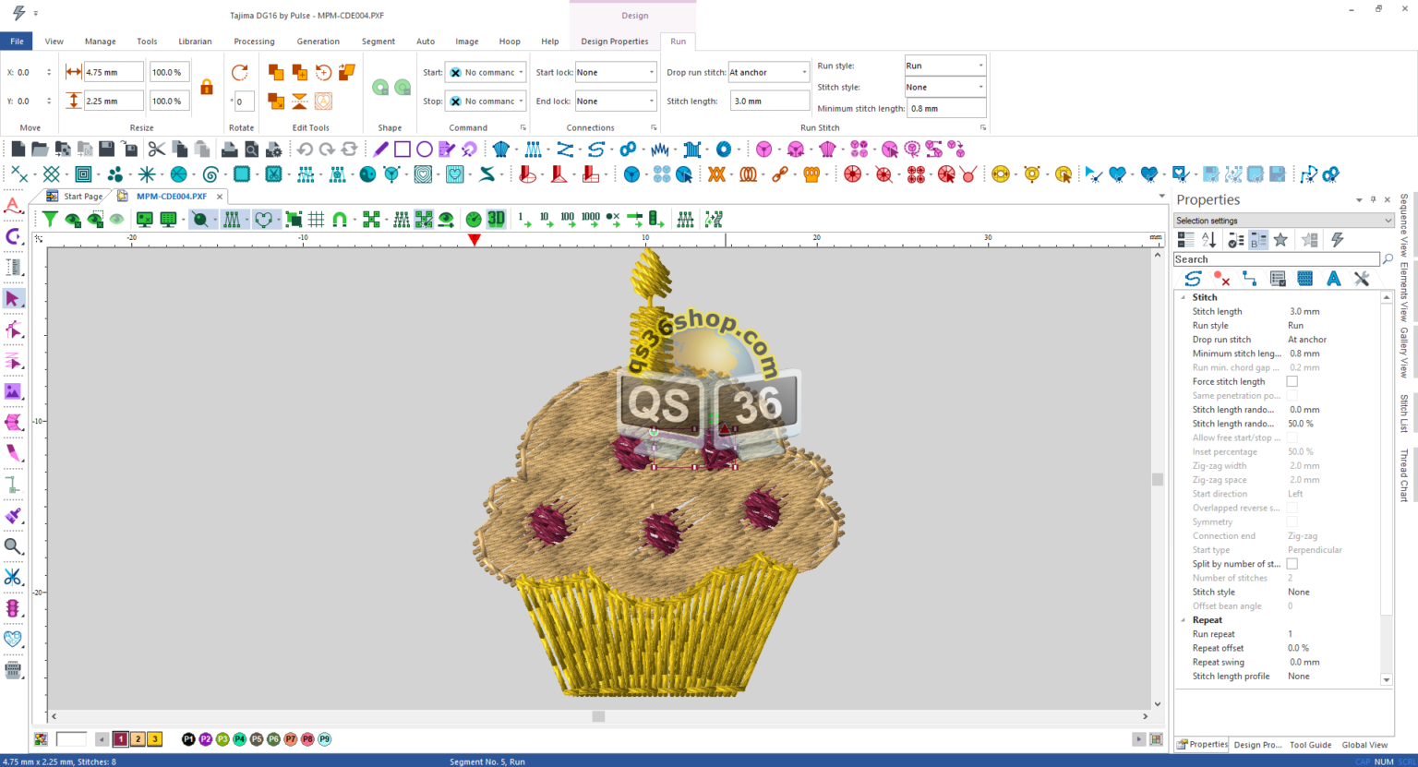This screenshot has height=767, width=1418.
Task: Select the rectangle shape drawing tool
Action: point(403,150)
